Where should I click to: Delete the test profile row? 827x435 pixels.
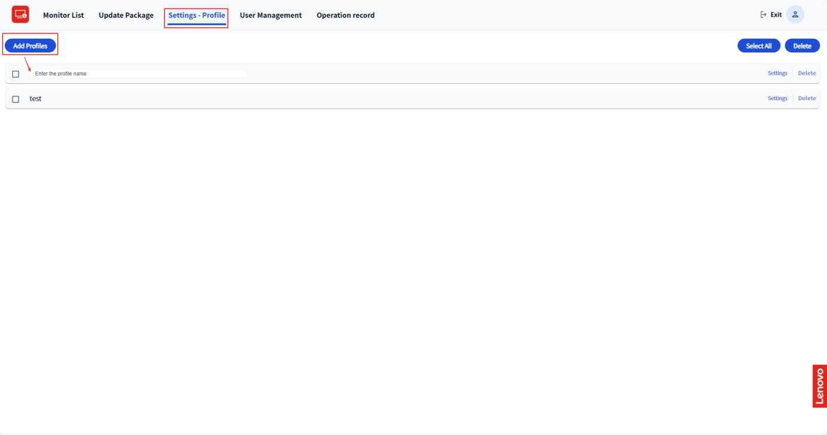[807, 98]
